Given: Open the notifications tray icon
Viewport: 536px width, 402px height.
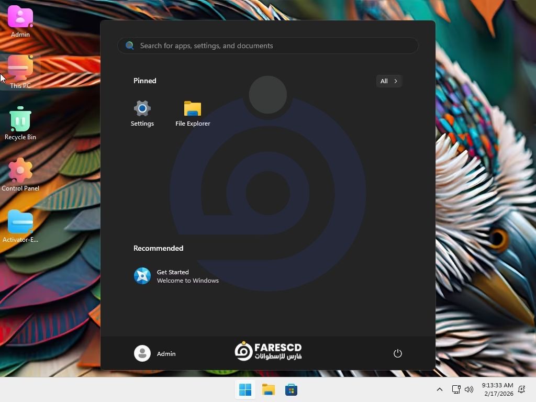Looking at the screenshot, I should [522, 389].
